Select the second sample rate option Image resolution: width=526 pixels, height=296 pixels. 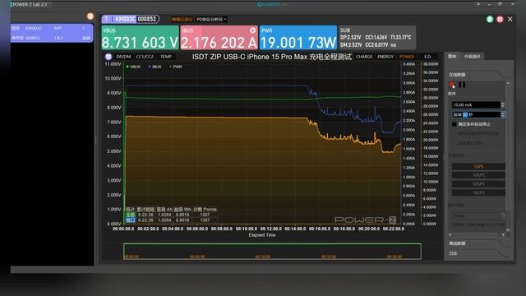[x=478, y=175]
